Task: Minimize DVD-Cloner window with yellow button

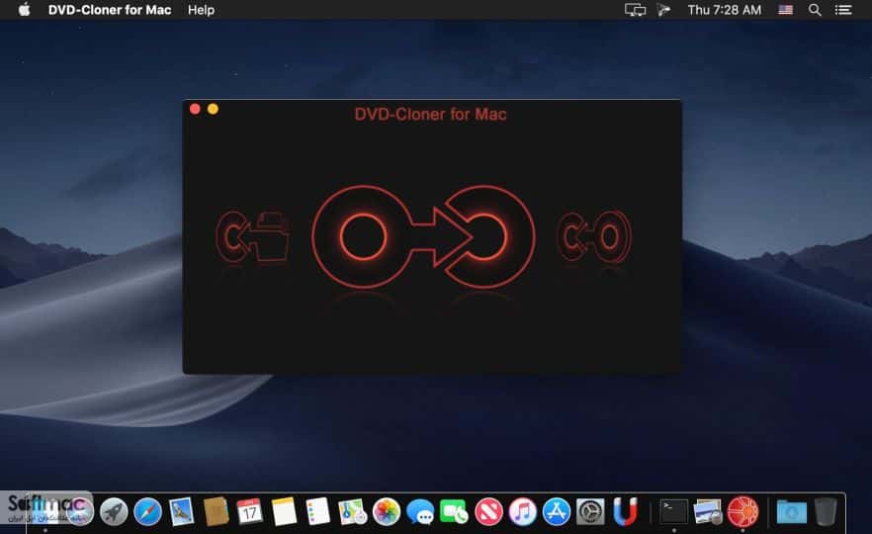Action: pyautogui.click(x=213, y=109)
